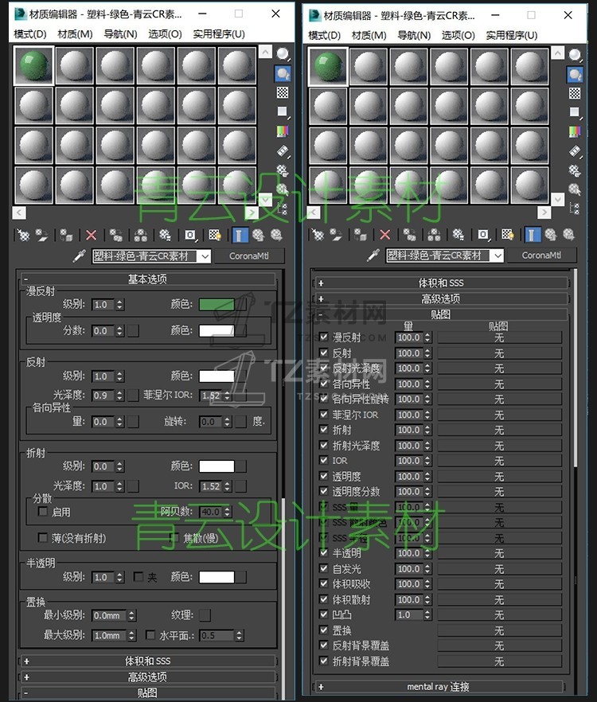Uncheck the 菲涅尔 IOR map checkbox
The image size is (597, 702).
(324, 414)
